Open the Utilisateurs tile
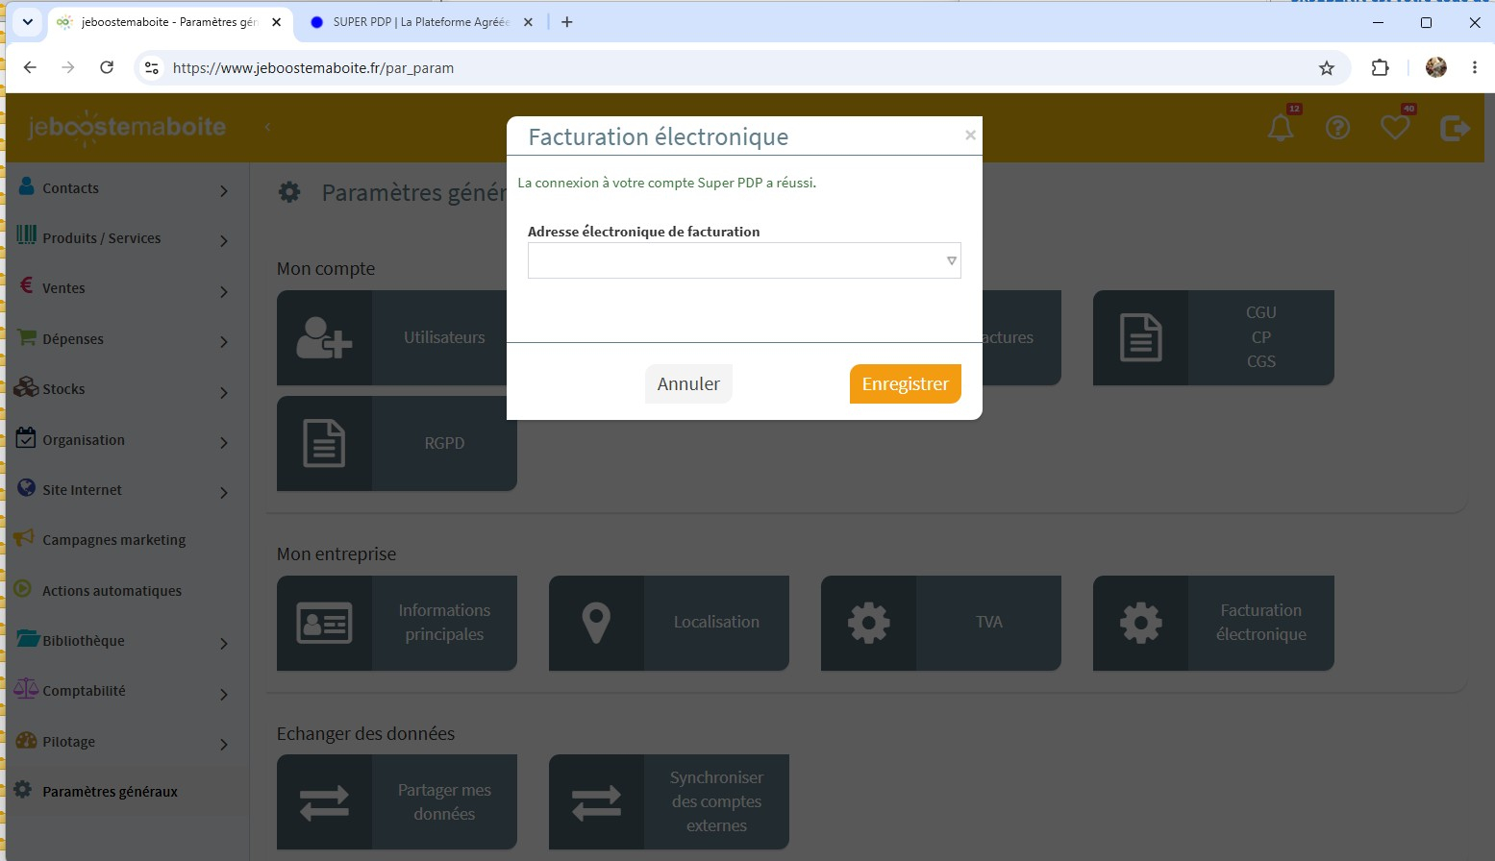 pyautogui.click(x=397, y=337)
